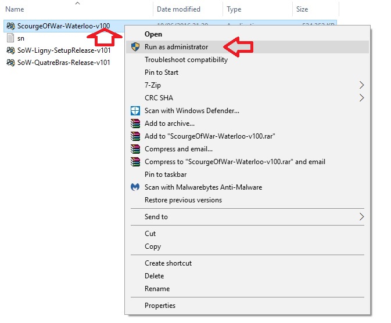This screenshot has width=391, height=323.
Task: Click the WinRAR icon beside Add to archive
Action: pos(135,124)
